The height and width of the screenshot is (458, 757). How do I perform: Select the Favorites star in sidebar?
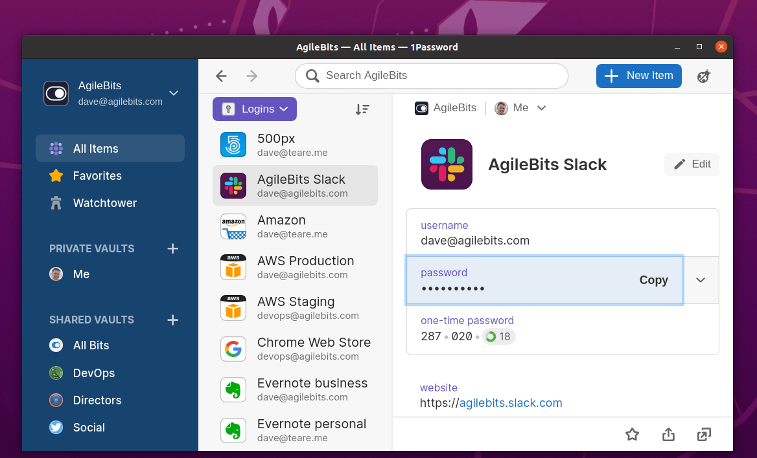56,175
